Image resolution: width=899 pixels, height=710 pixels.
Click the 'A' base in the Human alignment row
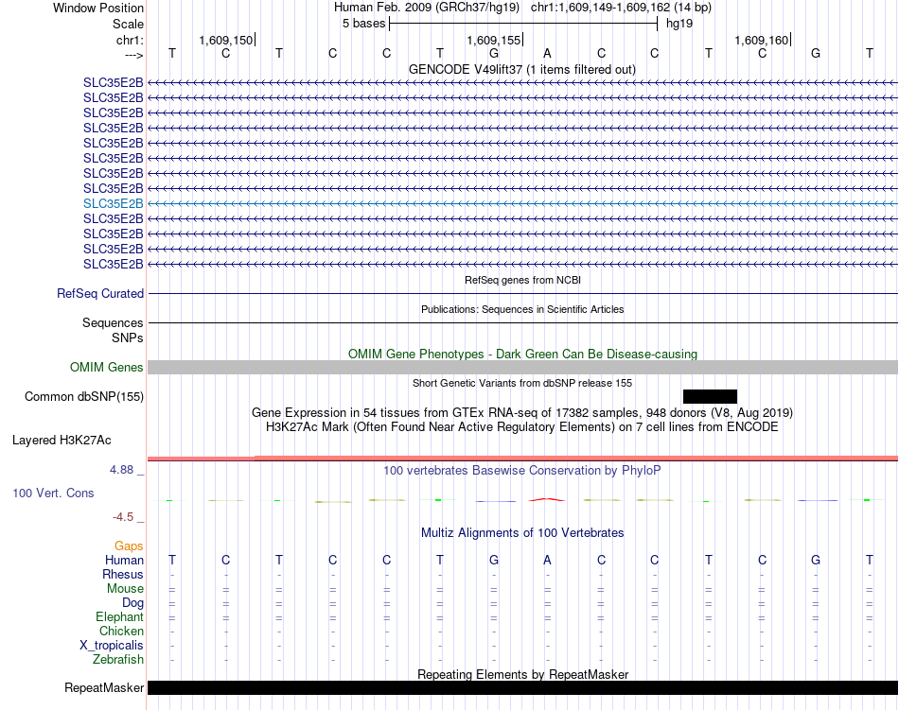tap(547, 560)
